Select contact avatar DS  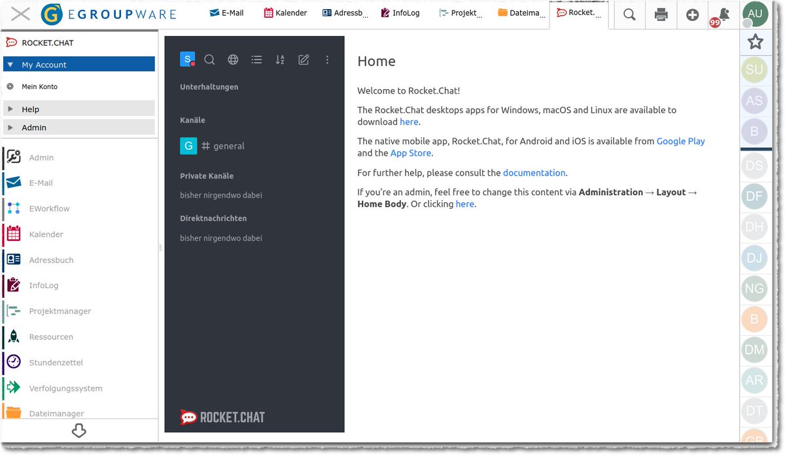tap(754, 166)
